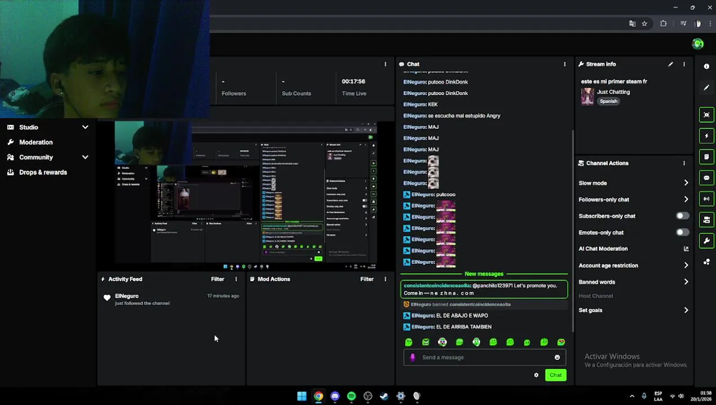The height and width of the screenshot is (405, 716).
Task: Click the browser translate page icon
Action: click(x=632, y=24)
